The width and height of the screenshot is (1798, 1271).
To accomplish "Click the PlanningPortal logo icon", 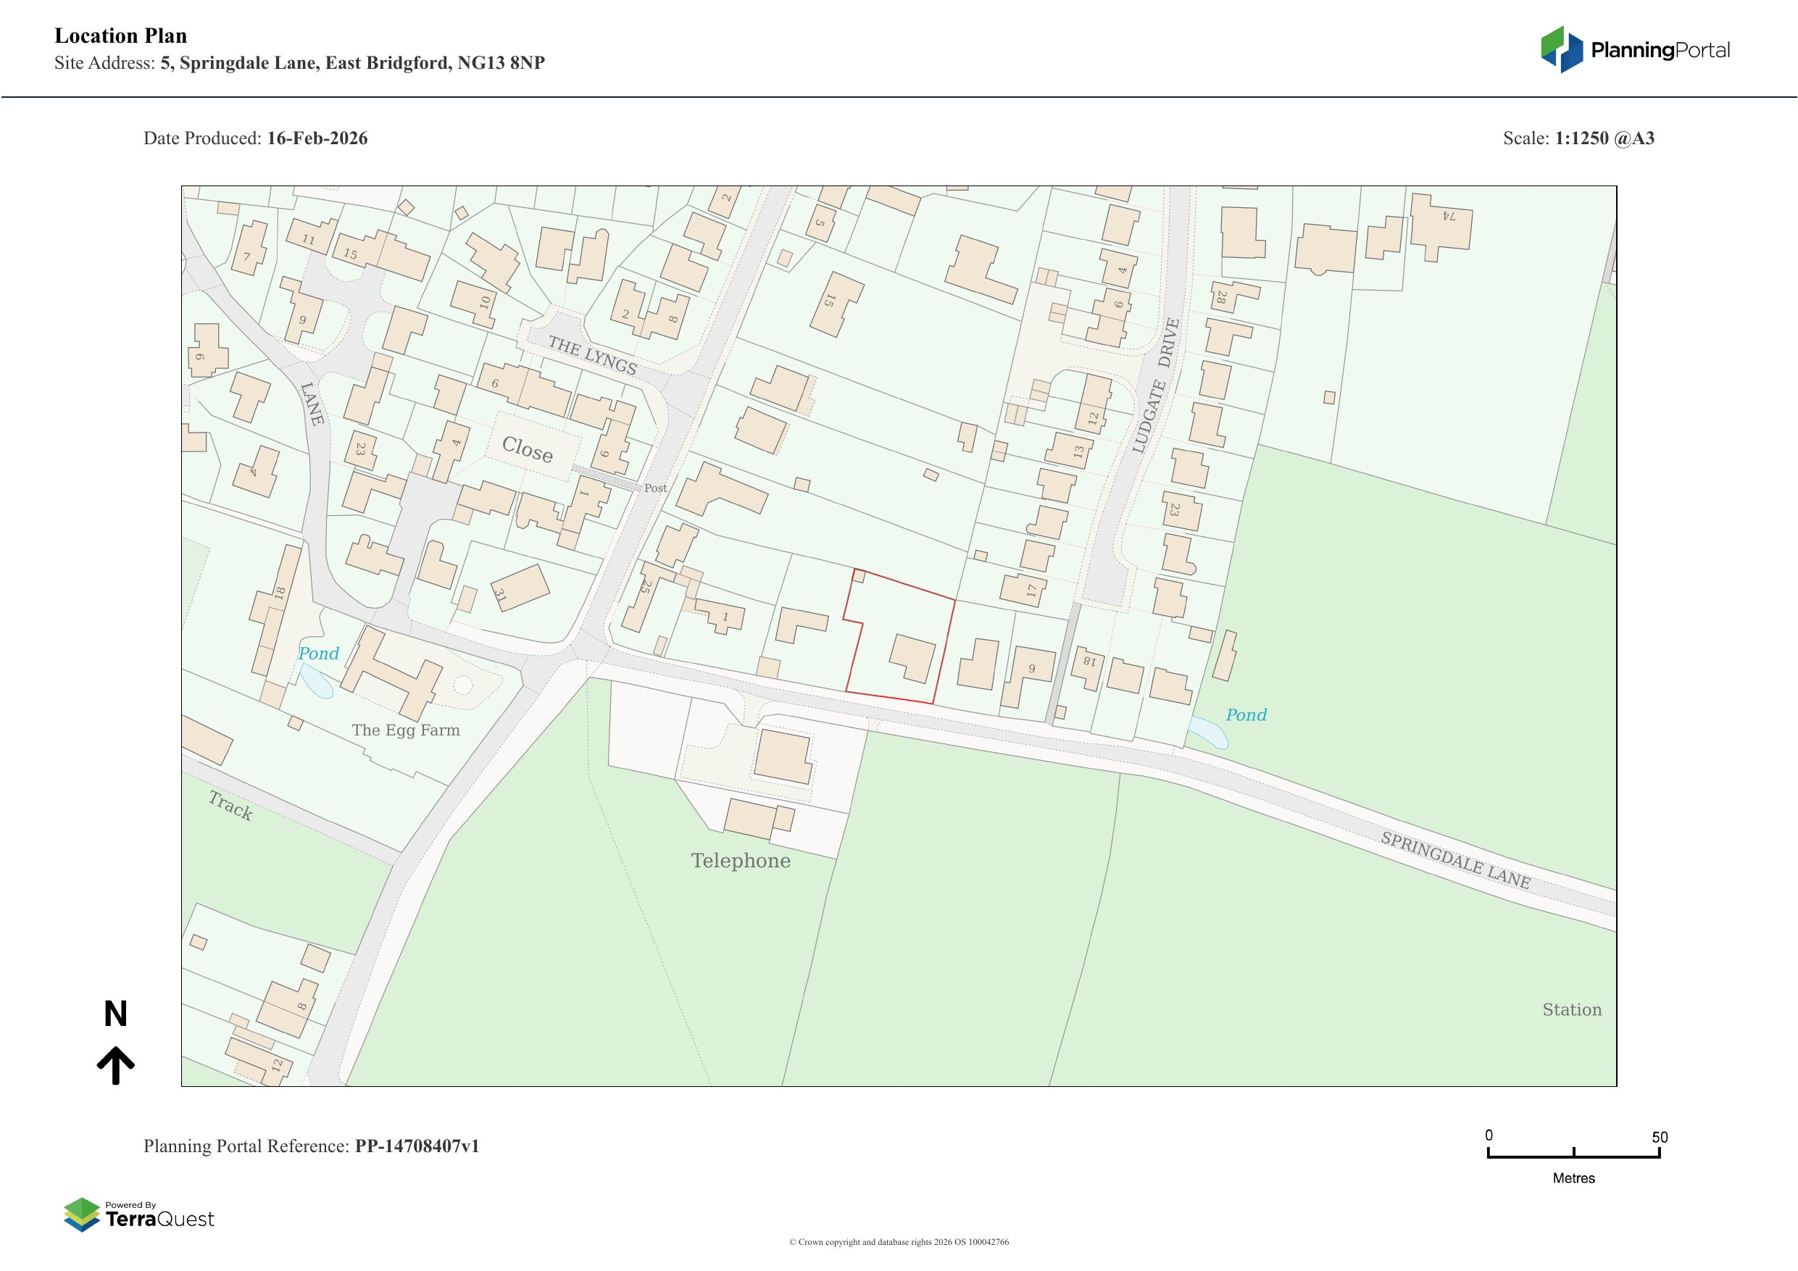I will pos(1562,49).
